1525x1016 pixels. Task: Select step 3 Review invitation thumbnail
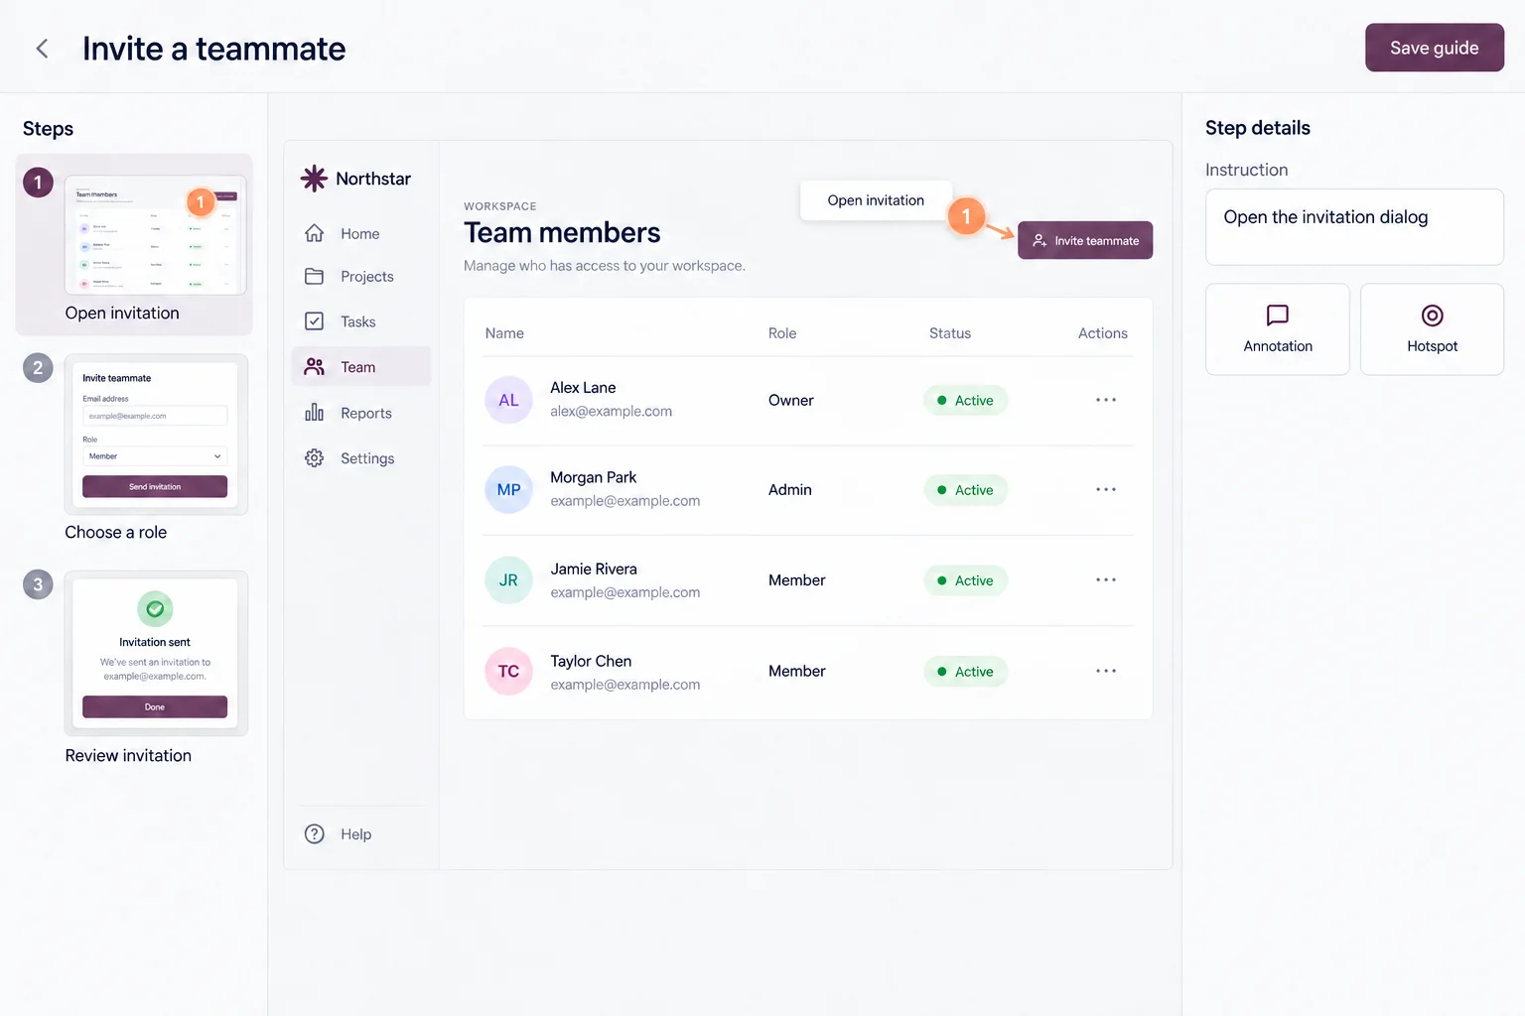point(155,653)
